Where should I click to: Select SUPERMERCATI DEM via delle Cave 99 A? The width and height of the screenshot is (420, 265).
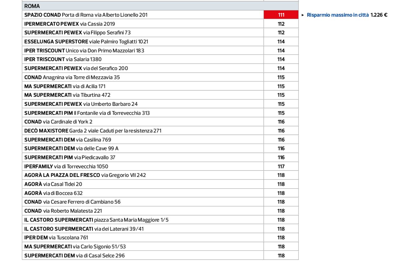tap(160, 148)
